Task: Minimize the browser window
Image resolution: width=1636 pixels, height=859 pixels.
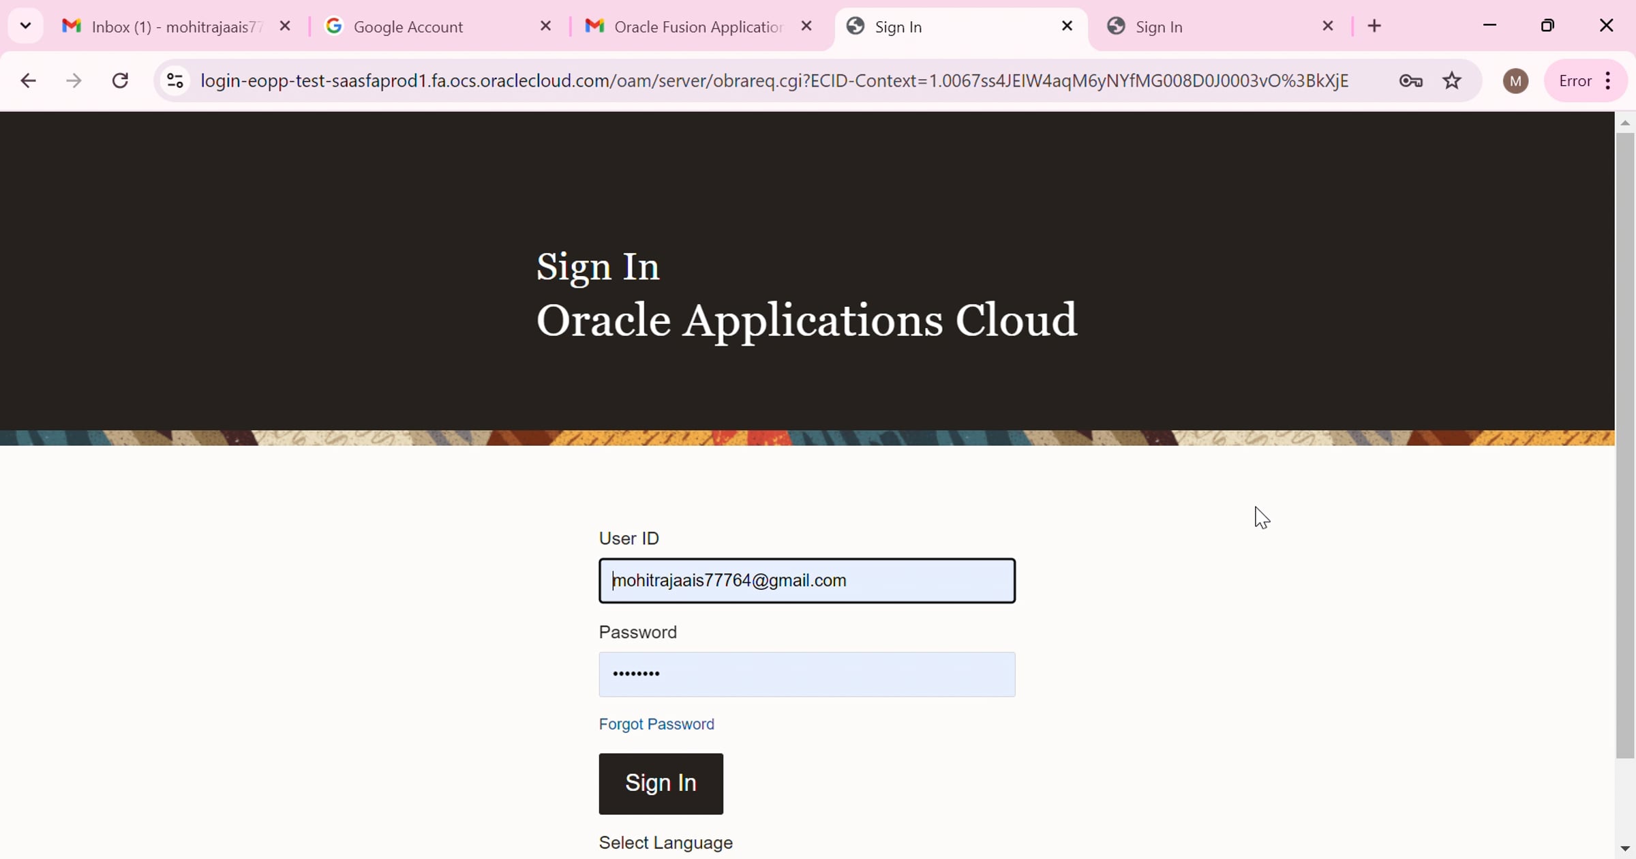Action: tap(1489, 26)
